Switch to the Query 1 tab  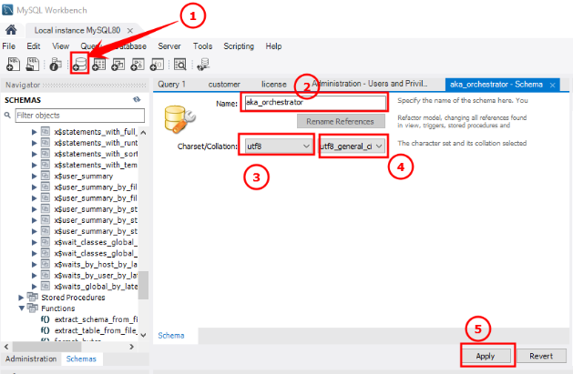172,85
